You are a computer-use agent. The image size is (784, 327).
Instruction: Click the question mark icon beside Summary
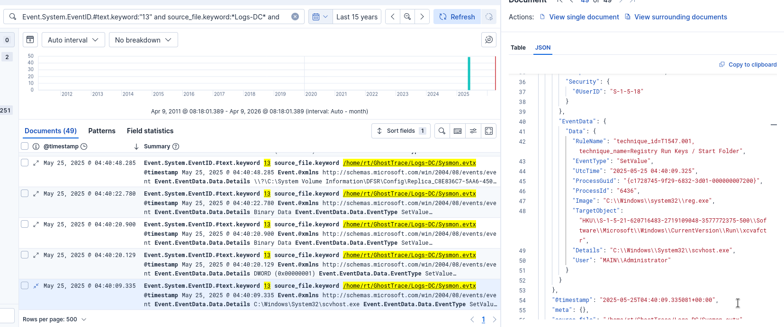176,146
